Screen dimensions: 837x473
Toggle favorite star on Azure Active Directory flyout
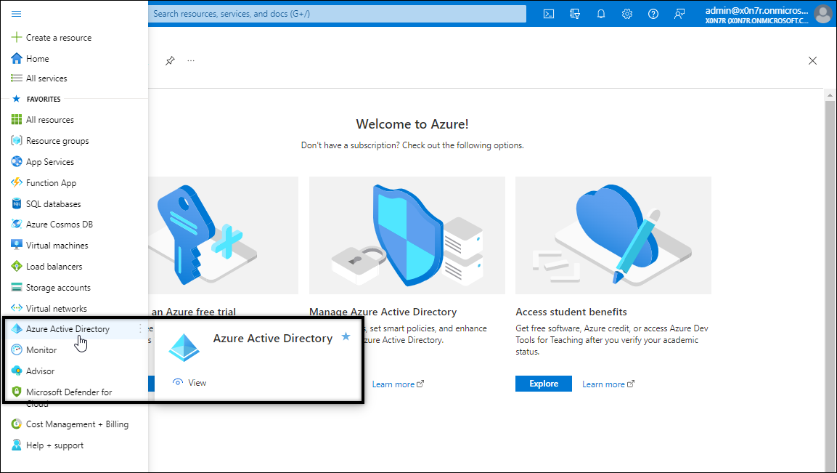[346, 336]
